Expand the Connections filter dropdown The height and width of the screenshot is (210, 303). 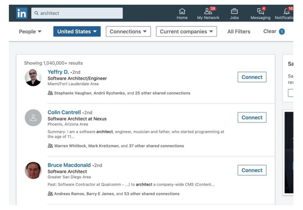pyautogui.click(x=128, y=32)
